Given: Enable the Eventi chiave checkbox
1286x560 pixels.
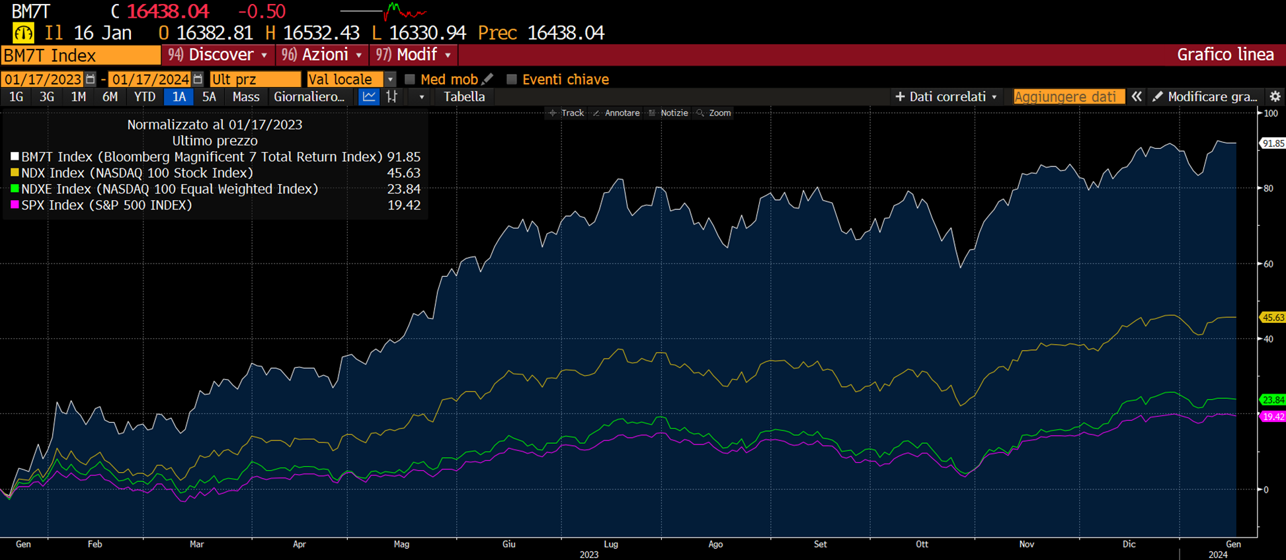Looking at the screenshot, I should (511, 79).
